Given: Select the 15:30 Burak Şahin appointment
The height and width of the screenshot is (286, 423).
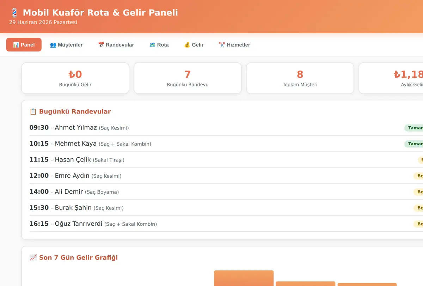Looking at the screenshot, I should point(226,208).
